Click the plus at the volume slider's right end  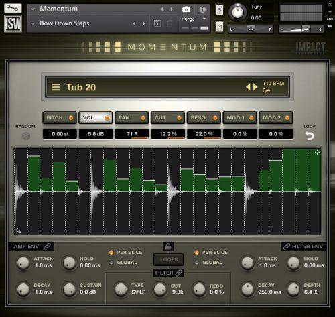point(320,29)
